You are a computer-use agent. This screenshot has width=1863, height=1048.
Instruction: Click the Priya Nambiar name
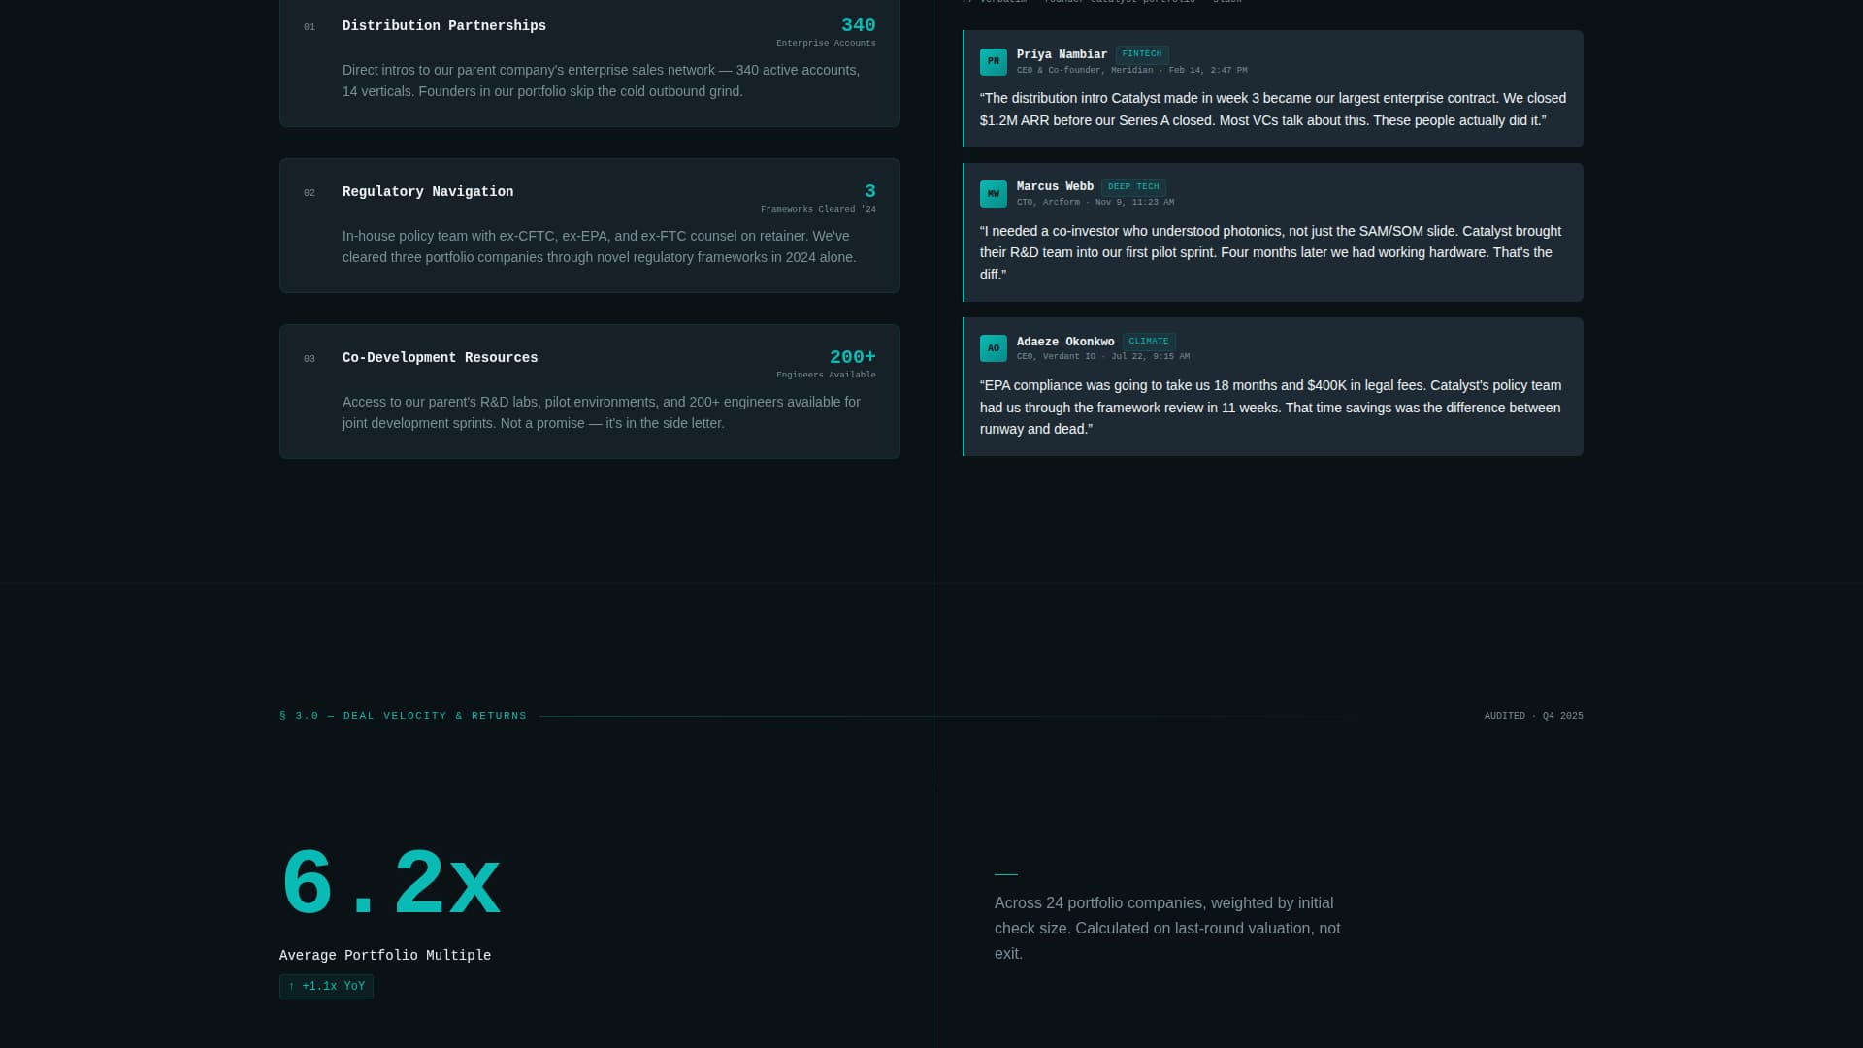[1062, 55]
